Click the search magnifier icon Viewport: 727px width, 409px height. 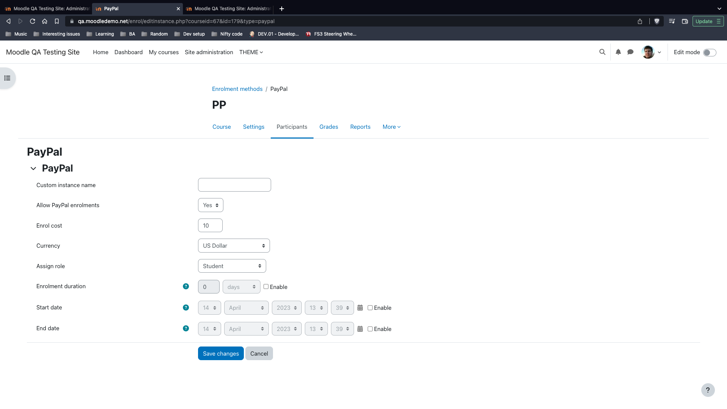point(602,52)
